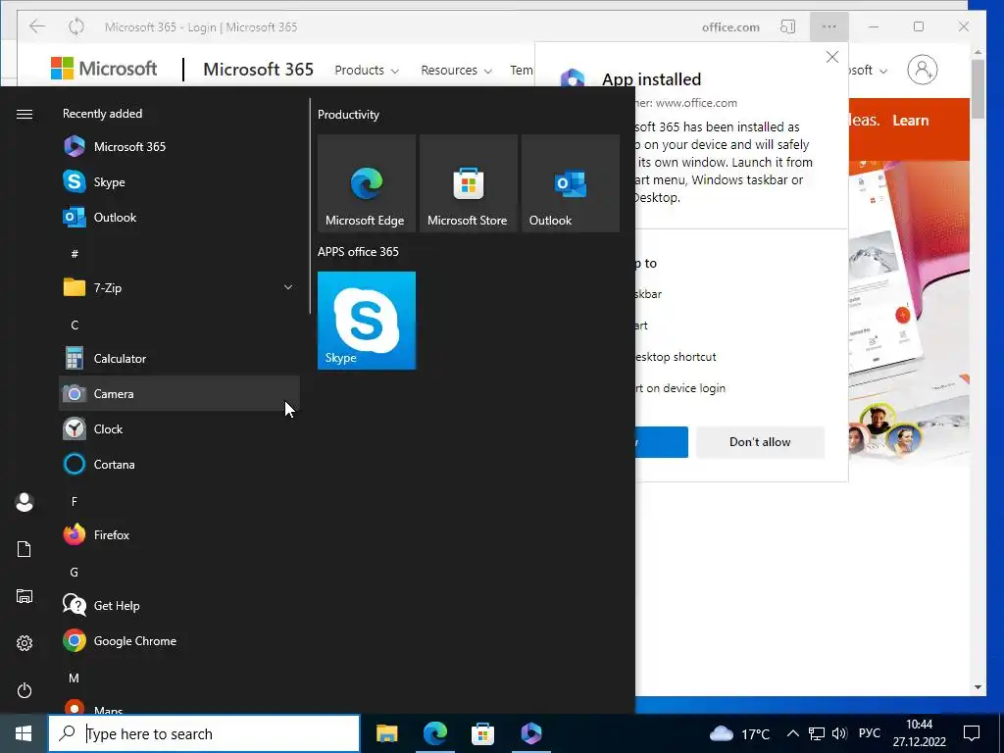Open the network status tray icon
The image size is (1004, 753).
[817, 733]
